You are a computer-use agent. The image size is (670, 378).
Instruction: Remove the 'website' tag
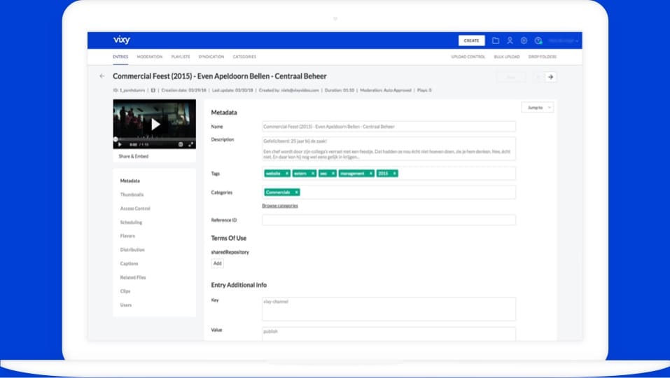287,174
